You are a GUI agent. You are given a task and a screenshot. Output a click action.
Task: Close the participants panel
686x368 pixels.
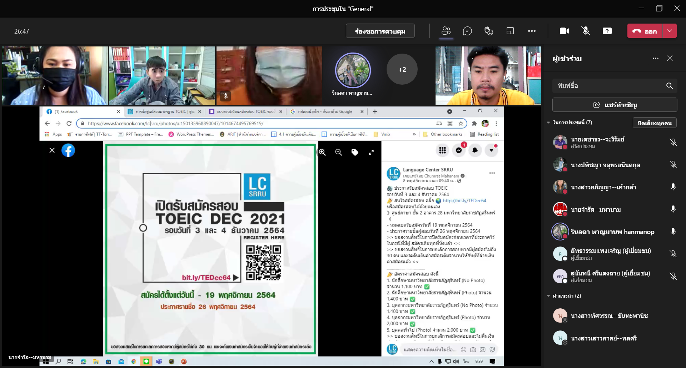(670, 58)
